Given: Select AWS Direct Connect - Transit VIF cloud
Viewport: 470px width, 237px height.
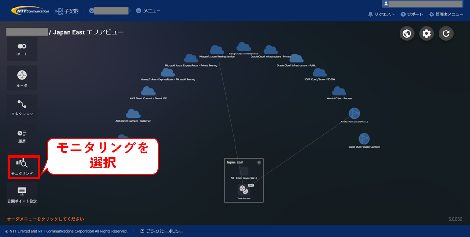Looking at the screenshot, I should point(148,91).
